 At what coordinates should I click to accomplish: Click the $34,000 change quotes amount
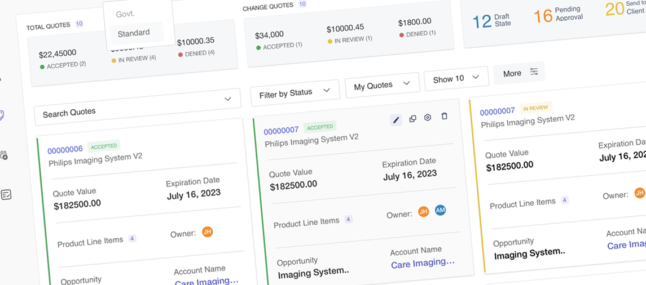(x=269, y=35)
